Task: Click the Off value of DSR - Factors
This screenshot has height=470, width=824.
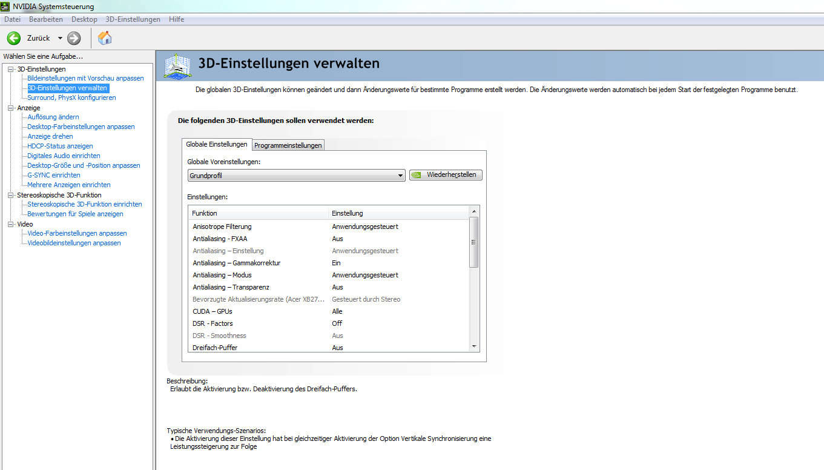Action: [337, 323]
